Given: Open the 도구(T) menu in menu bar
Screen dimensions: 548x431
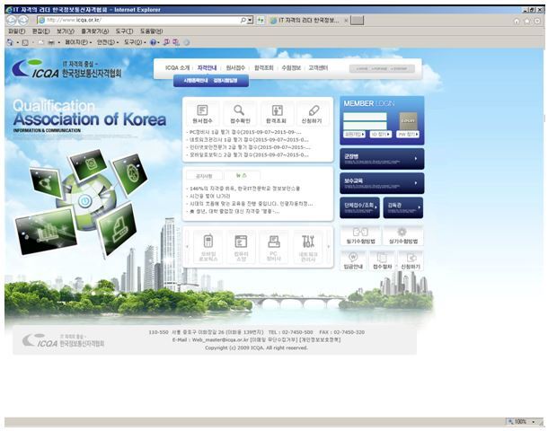Looking at the screenshot, I should (124, 31).
